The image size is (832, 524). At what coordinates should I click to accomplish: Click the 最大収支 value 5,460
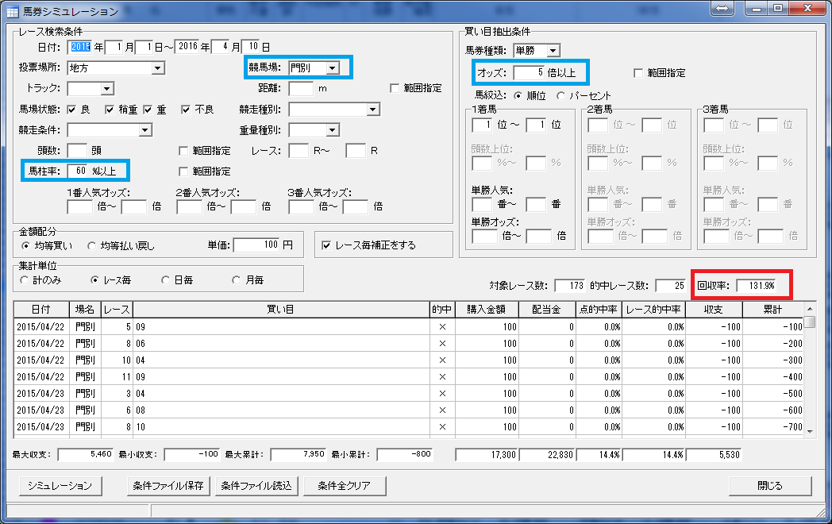click(x=86, y=454)
